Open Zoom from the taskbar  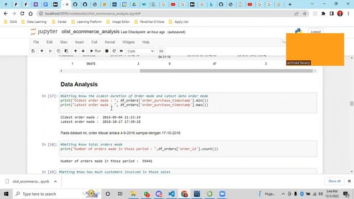click(222, 194)
